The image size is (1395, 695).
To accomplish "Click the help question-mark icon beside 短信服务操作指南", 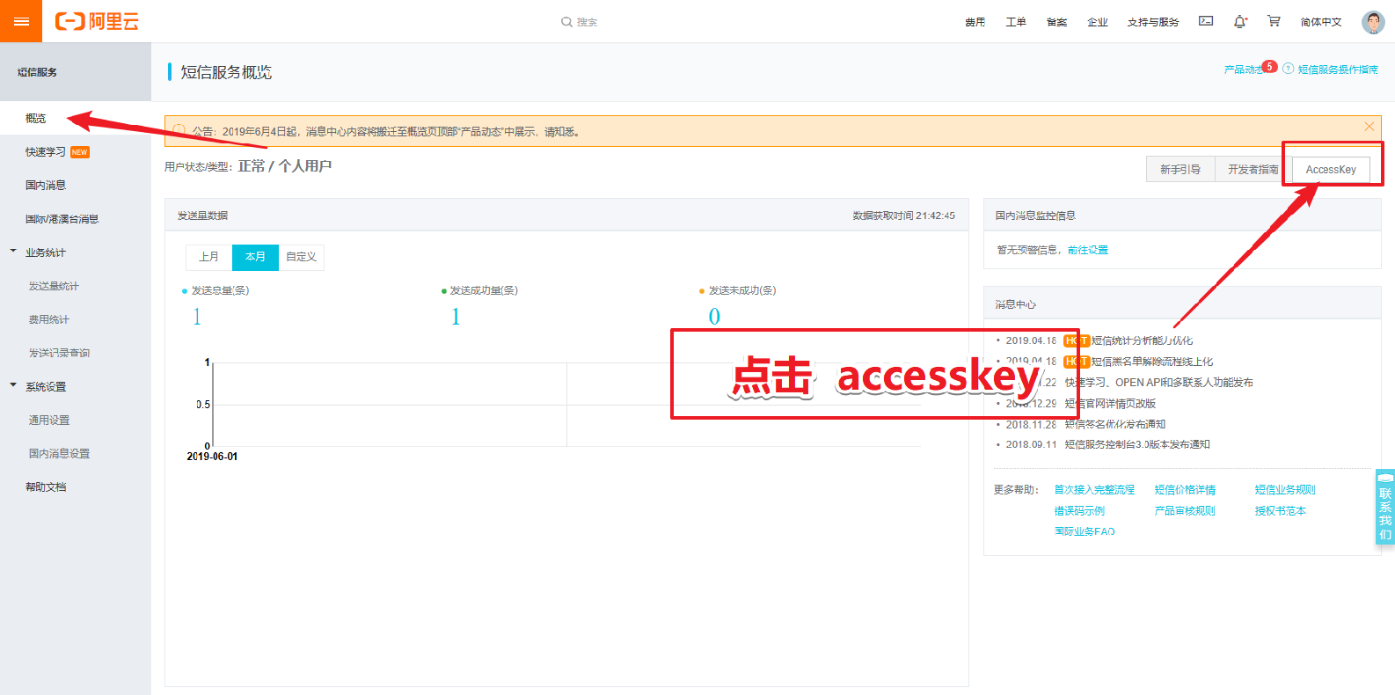I will (x=1289, y=69).
